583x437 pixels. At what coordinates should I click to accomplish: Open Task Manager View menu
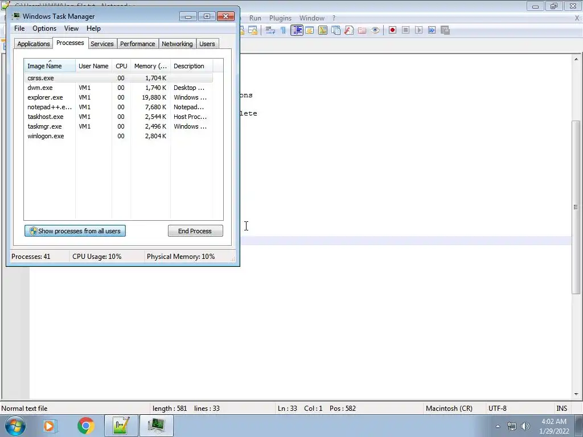pyautogui.click(x=71, y=28)
